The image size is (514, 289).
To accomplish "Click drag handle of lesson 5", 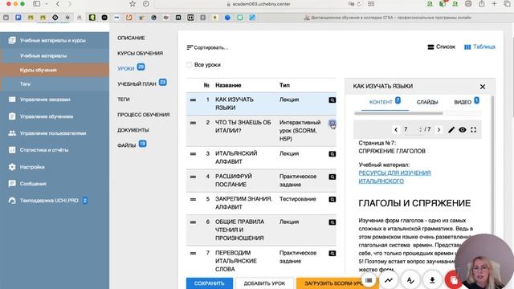I will tap(193, 199).
